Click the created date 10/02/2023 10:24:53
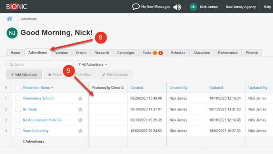The width and height of the screenshot is (273, 154). pyautogui.click(x=146, y=131)
